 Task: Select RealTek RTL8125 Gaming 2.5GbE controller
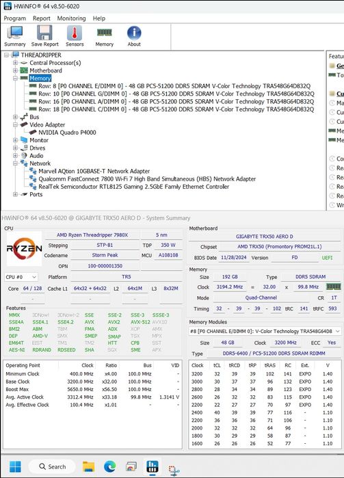coord(133,187)
